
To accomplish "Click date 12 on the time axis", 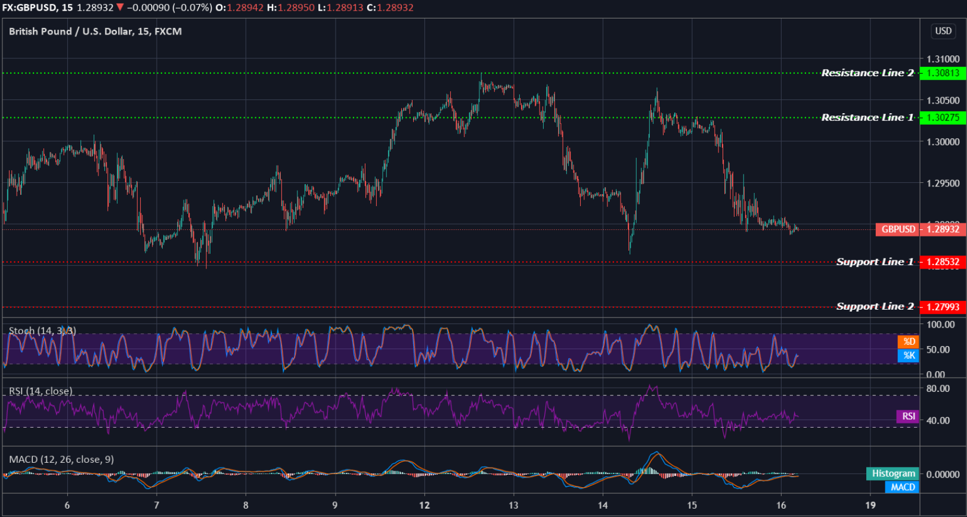I will 424,505.
